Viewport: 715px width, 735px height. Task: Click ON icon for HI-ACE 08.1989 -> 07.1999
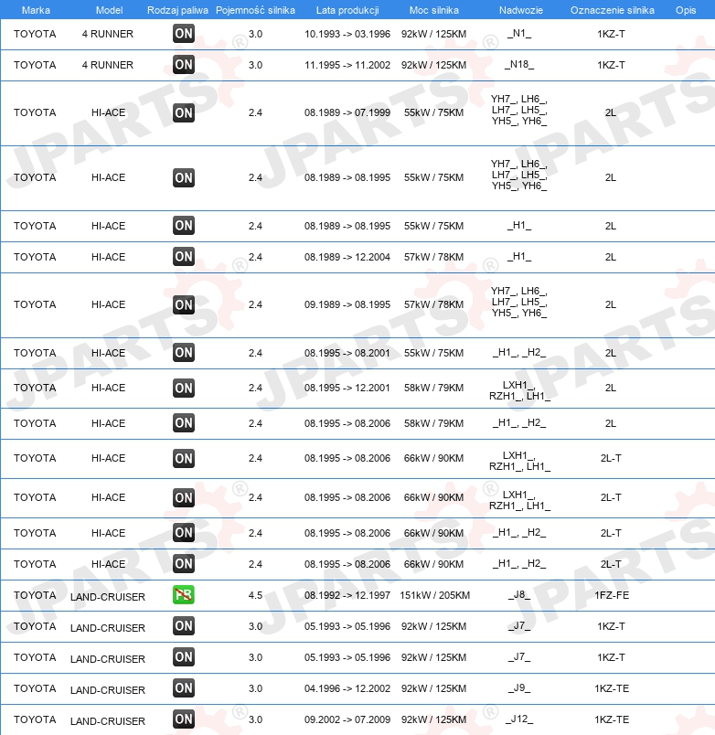click(184, 112)
